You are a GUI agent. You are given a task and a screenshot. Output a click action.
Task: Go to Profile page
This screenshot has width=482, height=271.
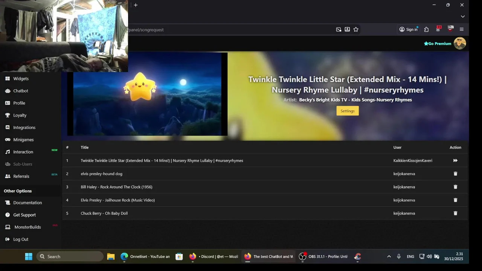click(x=19, y=103)
